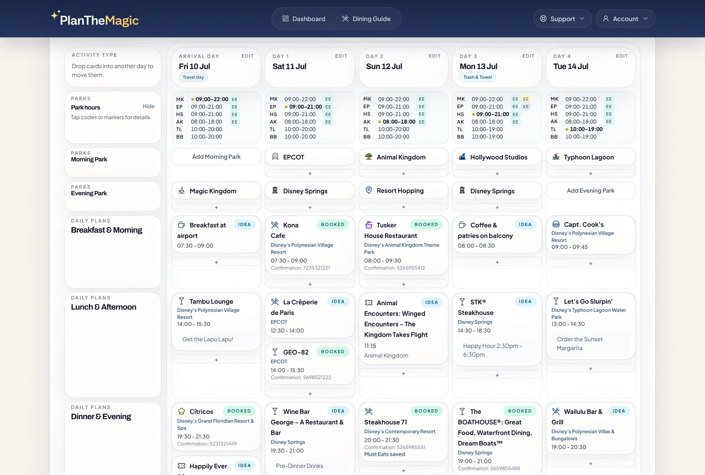The image size is (705, 475).
Task: Click the La Crêperie de Paris icon
Action: [275, 302]
